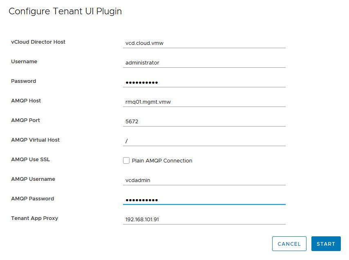Screen dimensions: 349x260
Task: Click the Tenant App Proxy IP field
Action: click(x=204, y=219)
